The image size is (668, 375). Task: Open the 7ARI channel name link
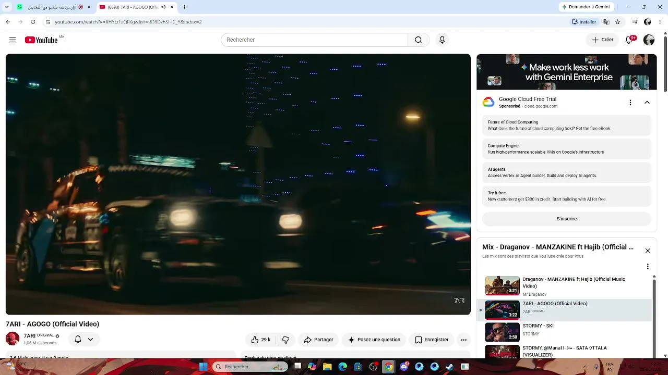tap(39, 336)
